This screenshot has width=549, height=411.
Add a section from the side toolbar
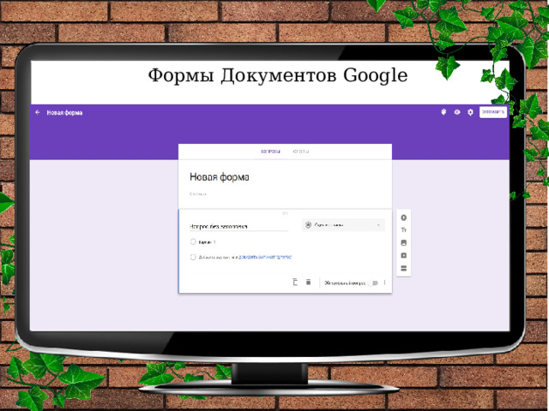point(404,268)
